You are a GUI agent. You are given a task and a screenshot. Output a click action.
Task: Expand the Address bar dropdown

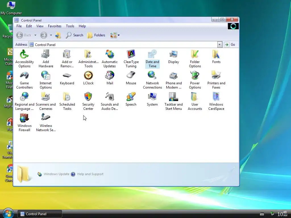point(220,45)
